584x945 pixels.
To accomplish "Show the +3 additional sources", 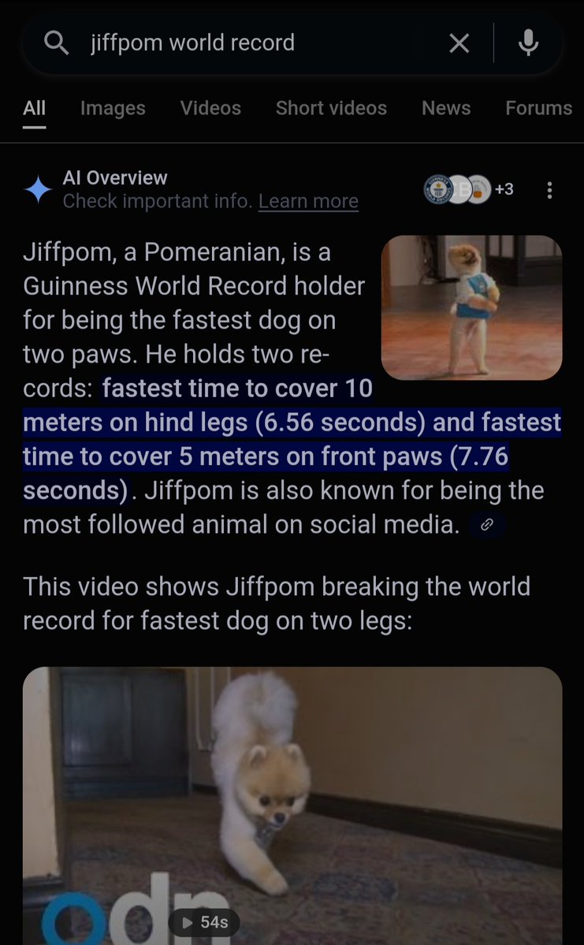I will 504,189.
